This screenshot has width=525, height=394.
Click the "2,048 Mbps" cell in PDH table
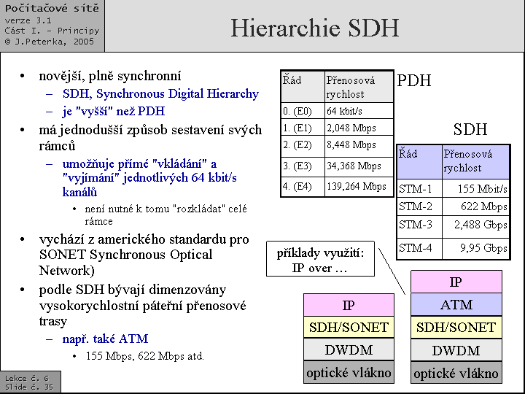pyautogui.click(x=350, y=128)
